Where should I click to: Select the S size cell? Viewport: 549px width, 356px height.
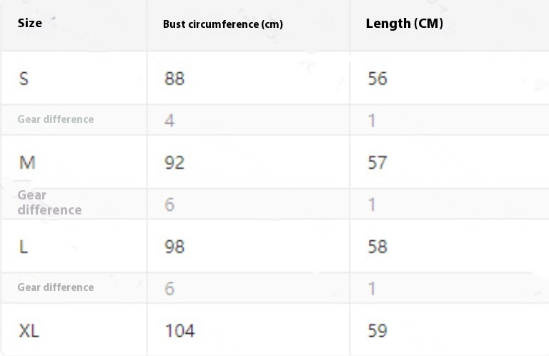(x=24, y=78)
